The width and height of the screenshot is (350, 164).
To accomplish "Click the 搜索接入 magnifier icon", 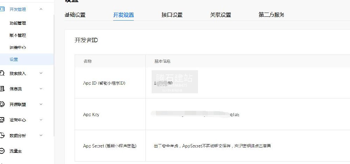I will click(x=2, y=73).
